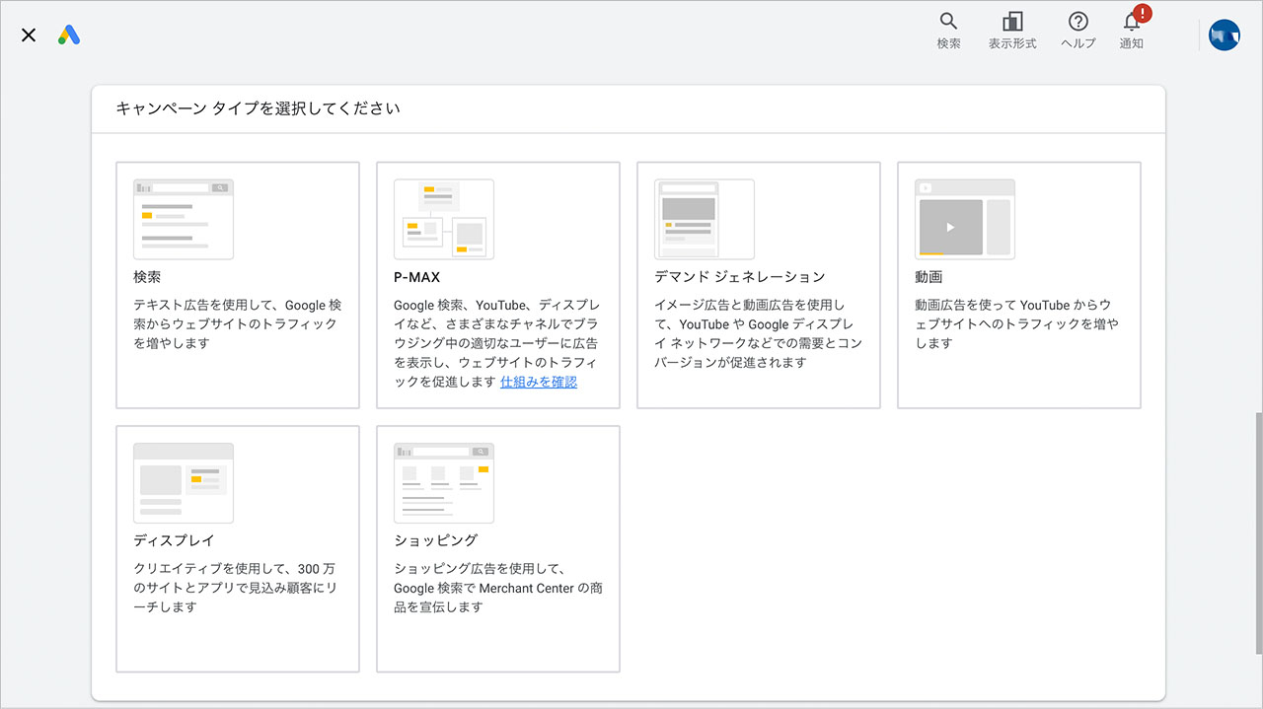
Task: Click the ショッピング card preview illustration
Action: click(x=443, y=482)
